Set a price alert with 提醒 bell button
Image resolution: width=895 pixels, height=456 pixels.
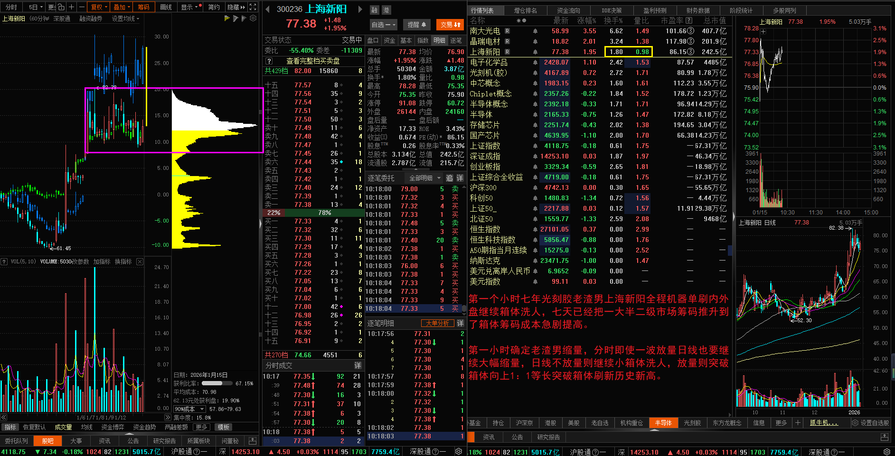(417, 25)
